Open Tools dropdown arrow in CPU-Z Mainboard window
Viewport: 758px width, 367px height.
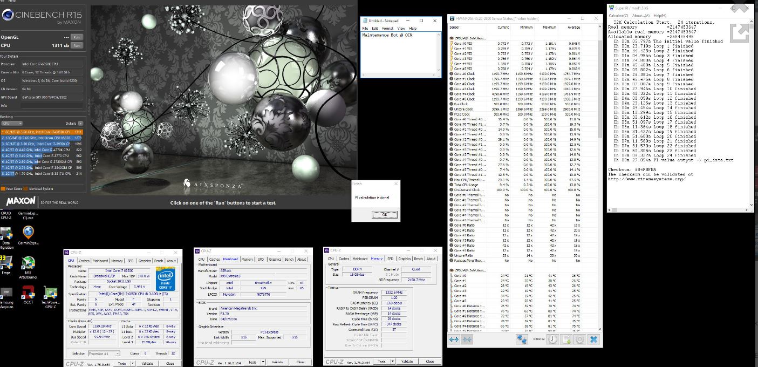pos(263,362)
